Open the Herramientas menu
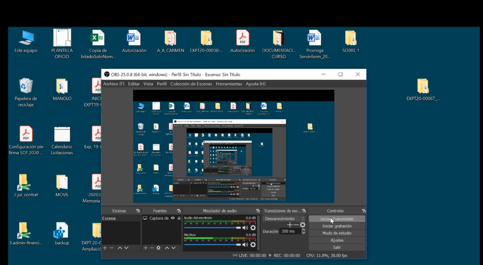 [229, 84]
